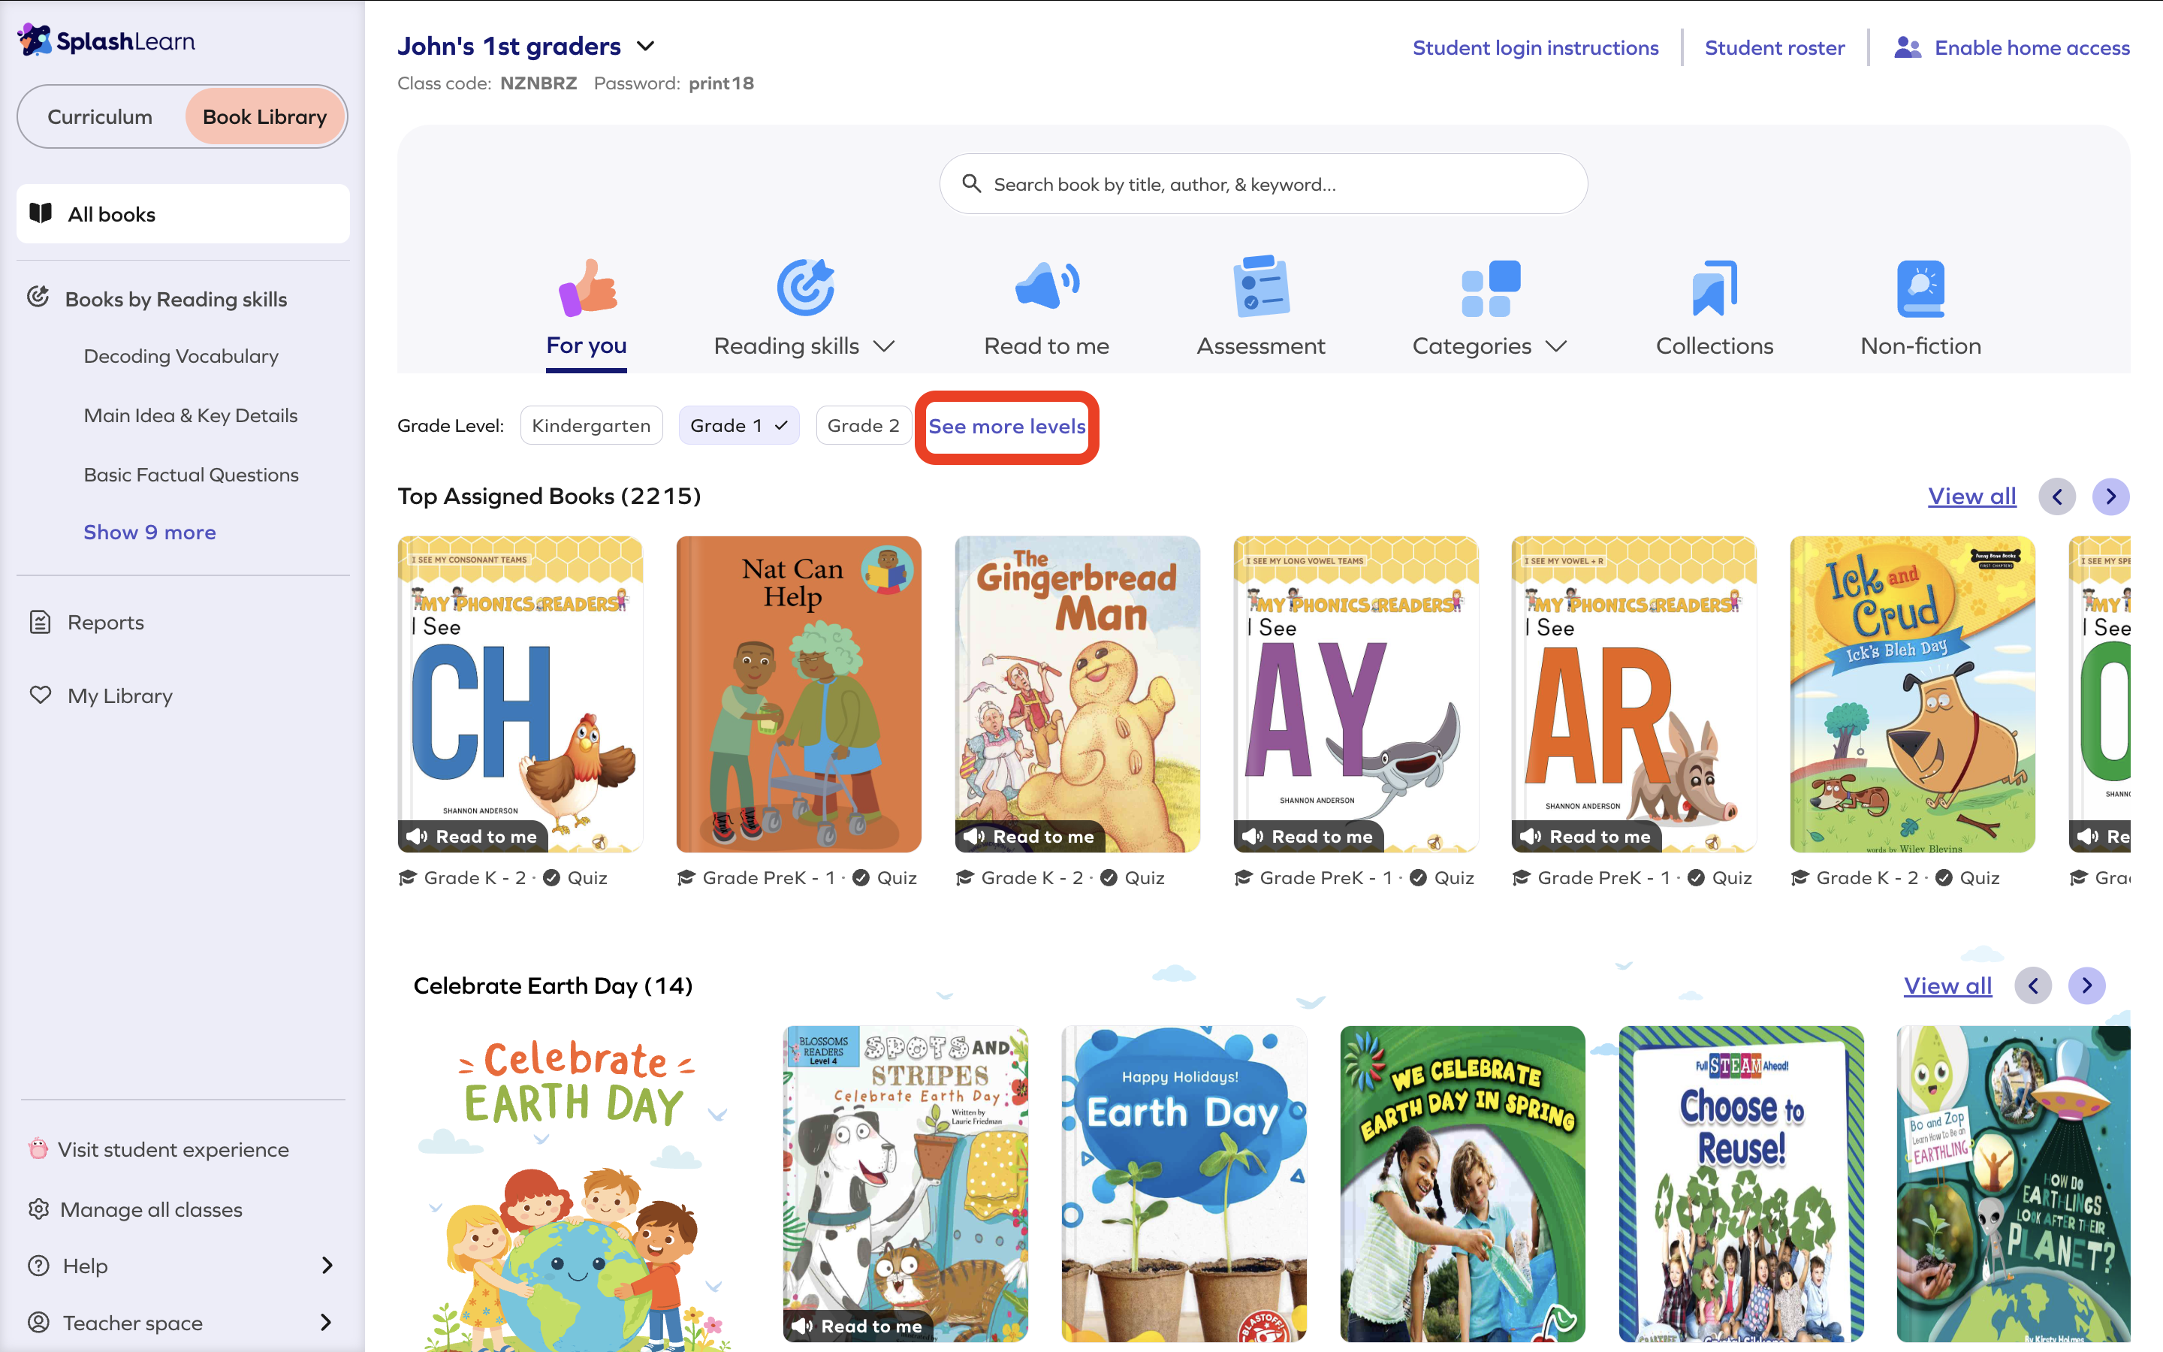Open the Assessment tab
This screenshot has width=2163, height=1352.
[x=1260, y=346]
